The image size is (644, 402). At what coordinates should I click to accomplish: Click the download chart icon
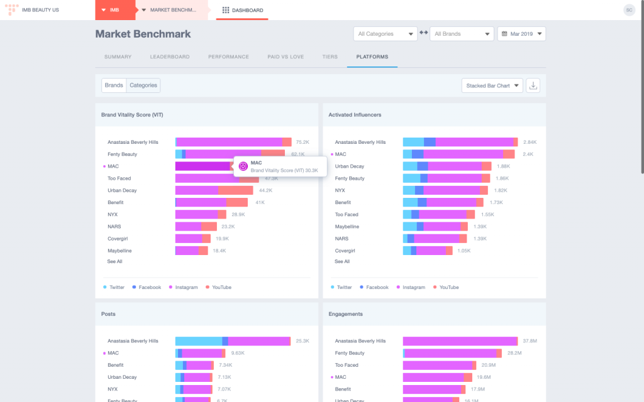[533, 85]
